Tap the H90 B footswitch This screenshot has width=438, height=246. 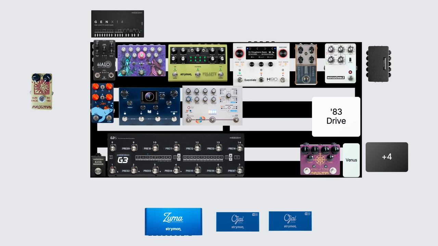[x=283, y=80]
